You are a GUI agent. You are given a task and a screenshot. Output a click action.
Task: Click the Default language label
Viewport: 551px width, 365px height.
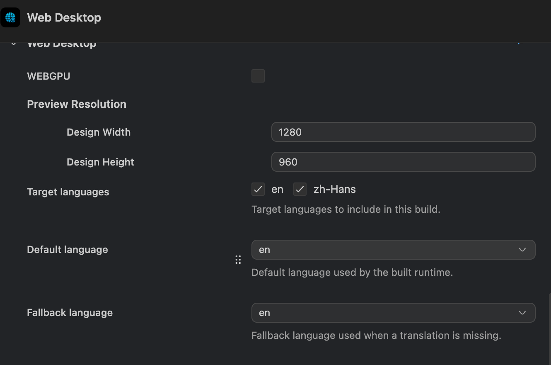point(68,250)
